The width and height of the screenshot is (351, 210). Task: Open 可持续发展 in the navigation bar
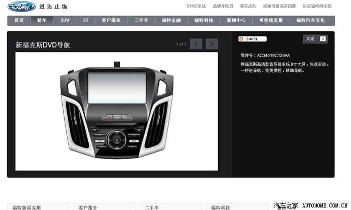[x=271, y=20]
